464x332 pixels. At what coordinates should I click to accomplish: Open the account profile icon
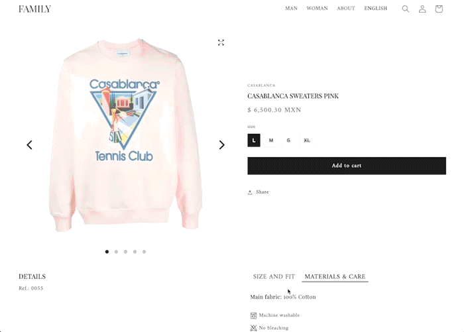click(x=422, y=9)
